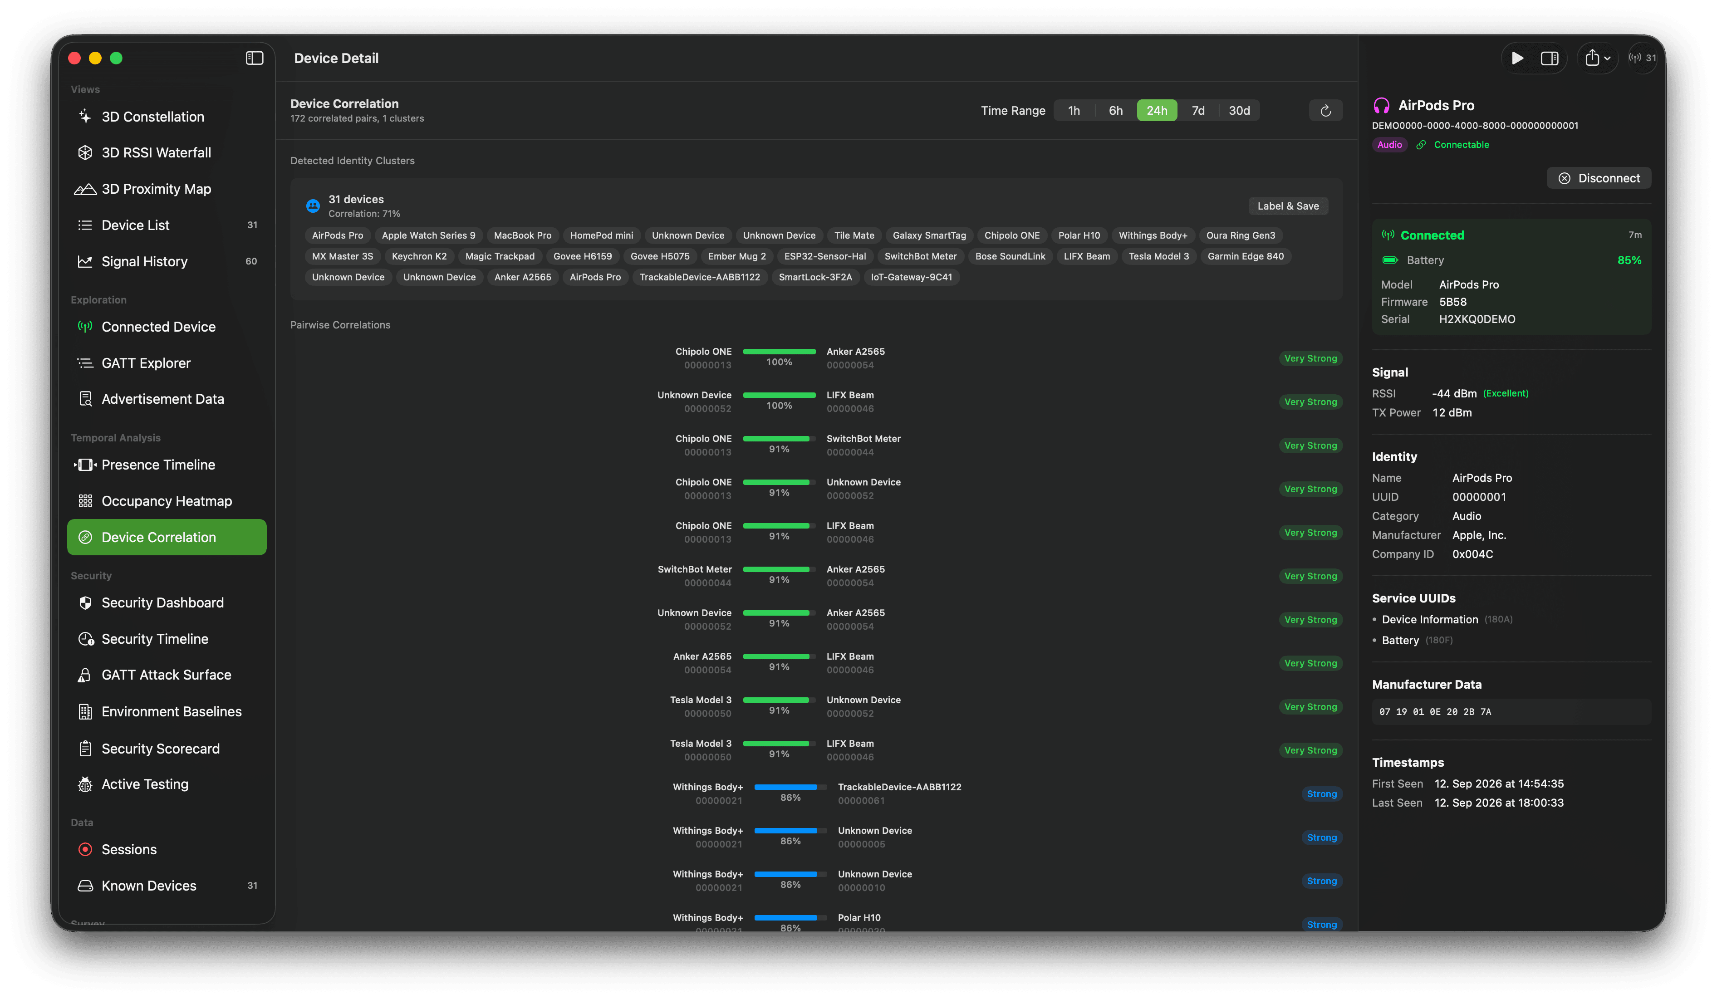Click the Unknown Device to LIFX Beam bar
Image resolution: width=1717 pixels, height=999 pixels.
click(x=779, y=395)
